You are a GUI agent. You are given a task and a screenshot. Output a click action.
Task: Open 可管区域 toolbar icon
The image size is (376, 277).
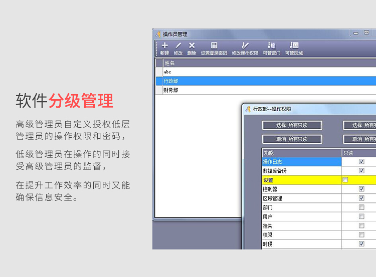tap(294, 45)
